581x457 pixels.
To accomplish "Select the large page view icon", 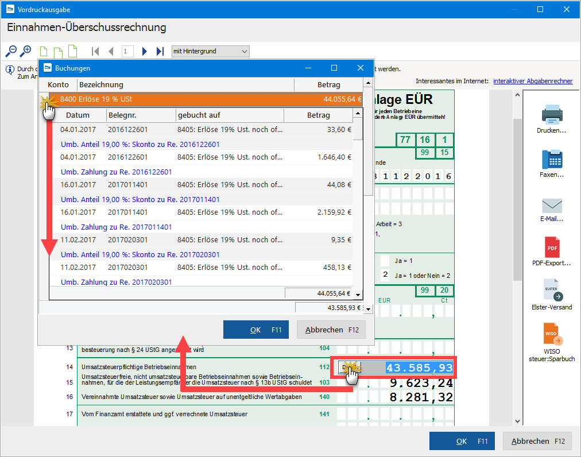I will point(72,51).
